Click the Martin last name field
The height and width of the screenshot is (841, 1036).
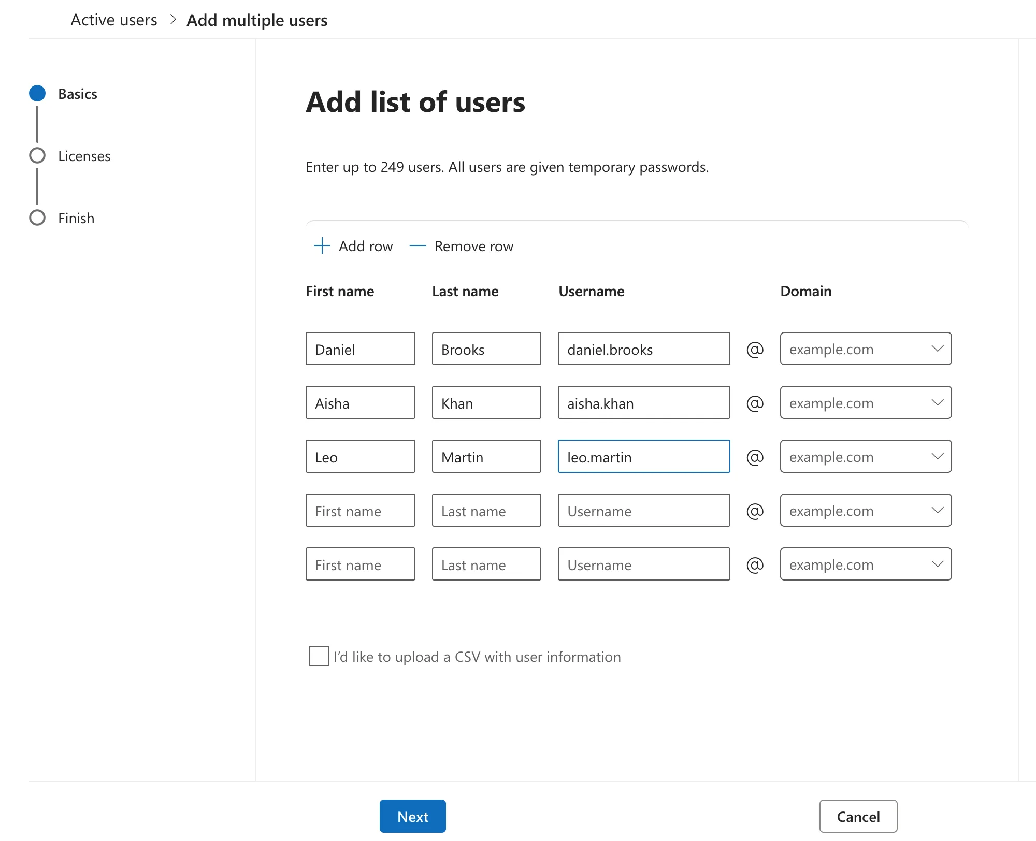pyautogui.click(x=486, y=457)
